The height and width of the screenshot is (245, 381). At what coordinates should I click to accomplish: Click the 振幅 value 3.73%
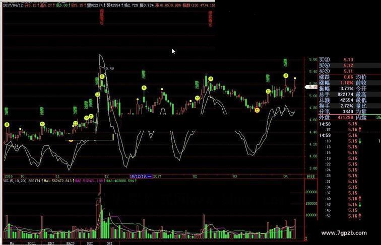point(347,89)
